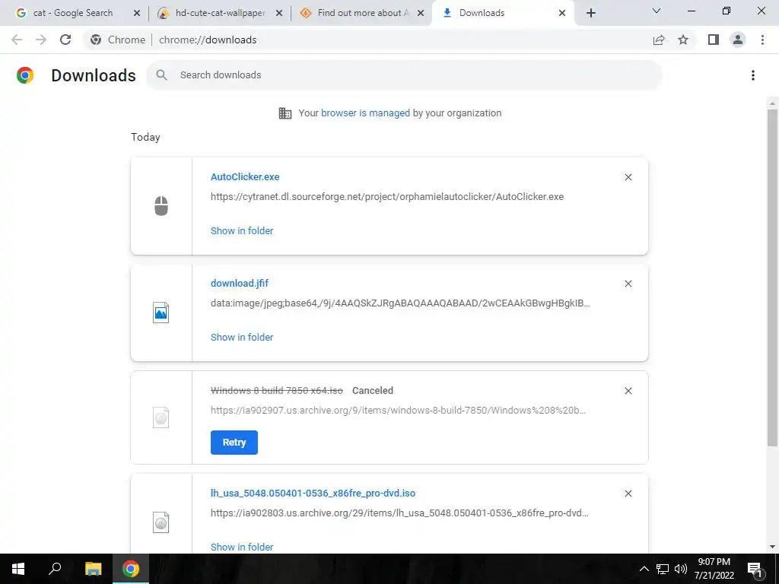Remove the lh_usa_5048 iso entry
Screen dimensions: 779x584
(628, 494)
